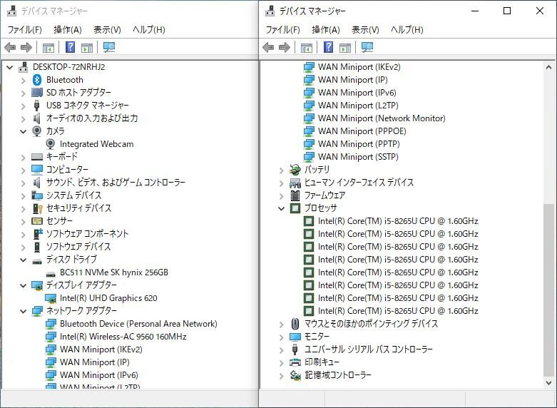Open 表示(V) menu in right window
557x408 pixels.
(x=365, y=29)
